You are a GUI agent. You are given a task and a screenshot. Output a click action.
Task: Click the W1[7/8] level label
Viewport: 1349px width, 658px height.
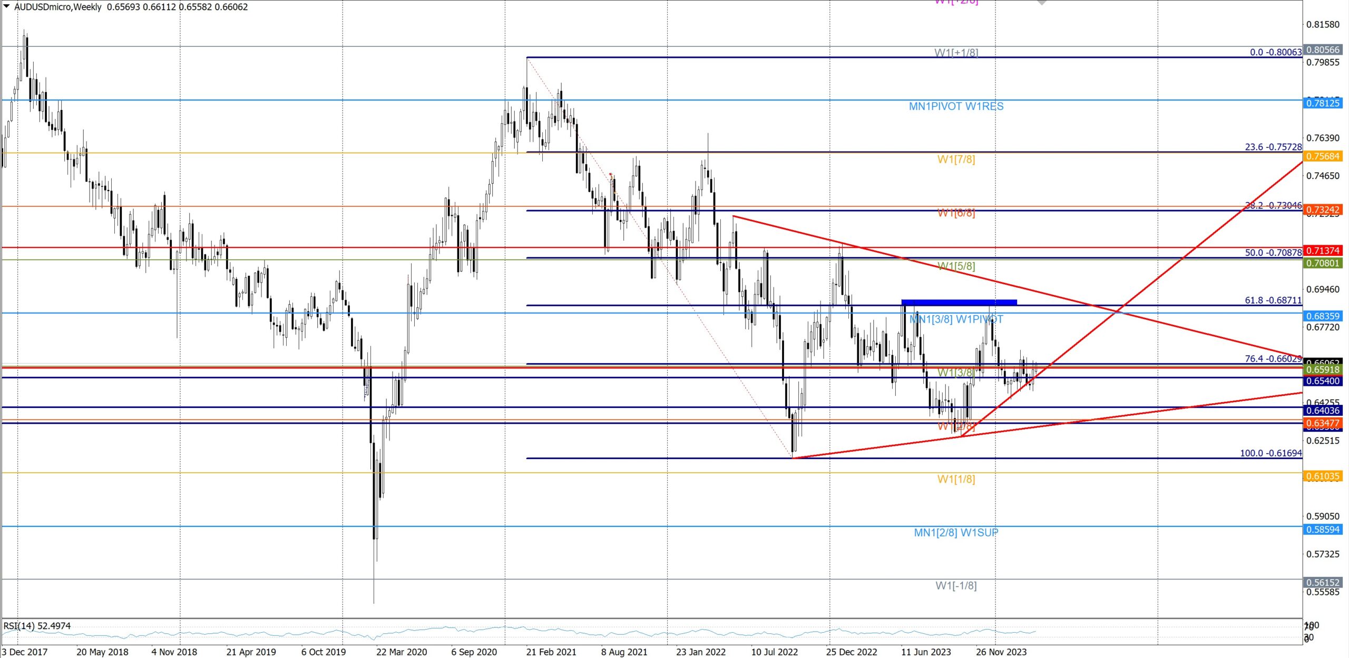(955, 159)
